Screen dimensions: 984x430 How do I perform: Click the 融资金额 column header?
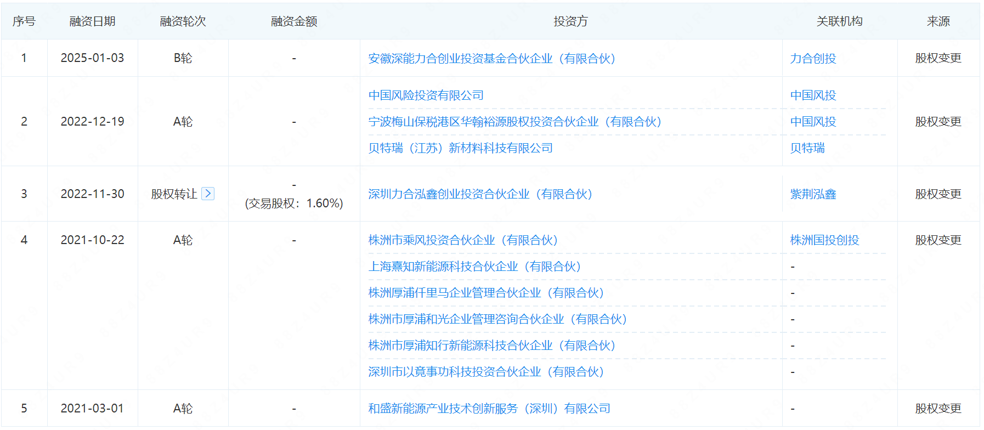294,21
